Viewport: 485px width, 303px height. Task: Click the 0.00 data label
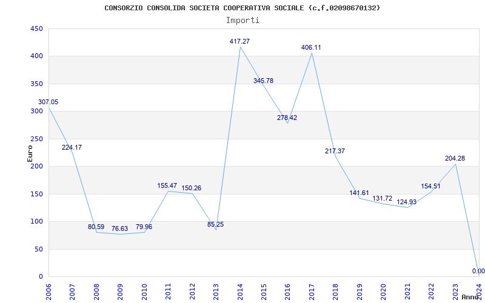(478, 271)
